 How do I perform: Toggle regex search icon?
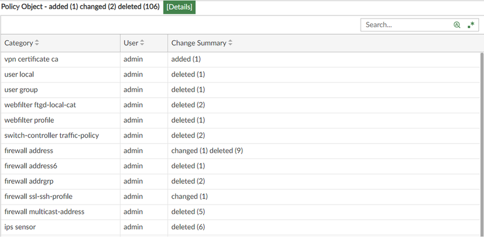click(x=471, y=25)
